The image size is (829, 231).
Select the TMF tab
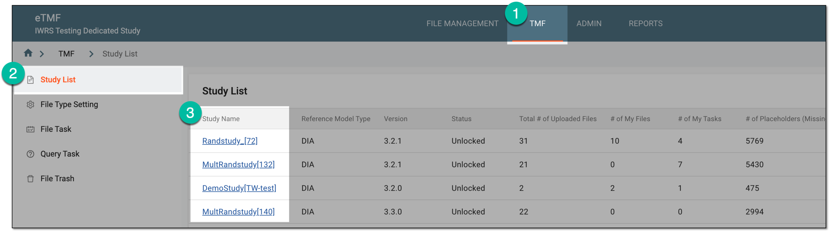point(537,23)
